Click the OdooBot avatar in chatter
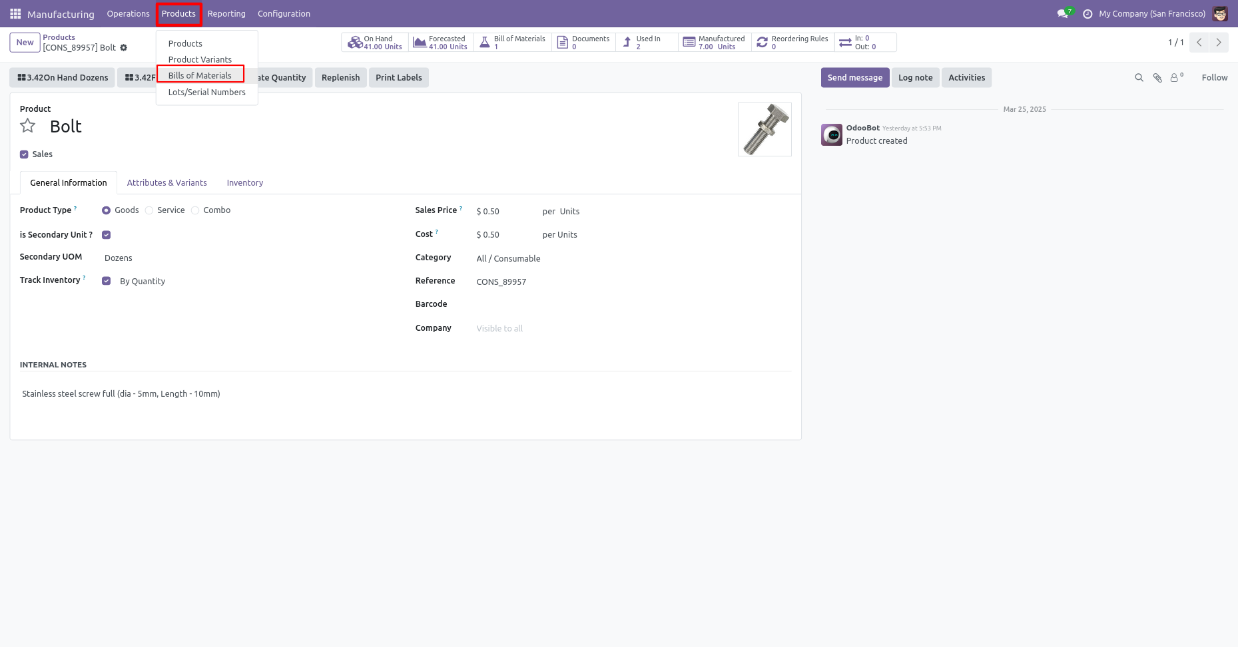This screenshot has width=1238, height=647. (832, 134)
